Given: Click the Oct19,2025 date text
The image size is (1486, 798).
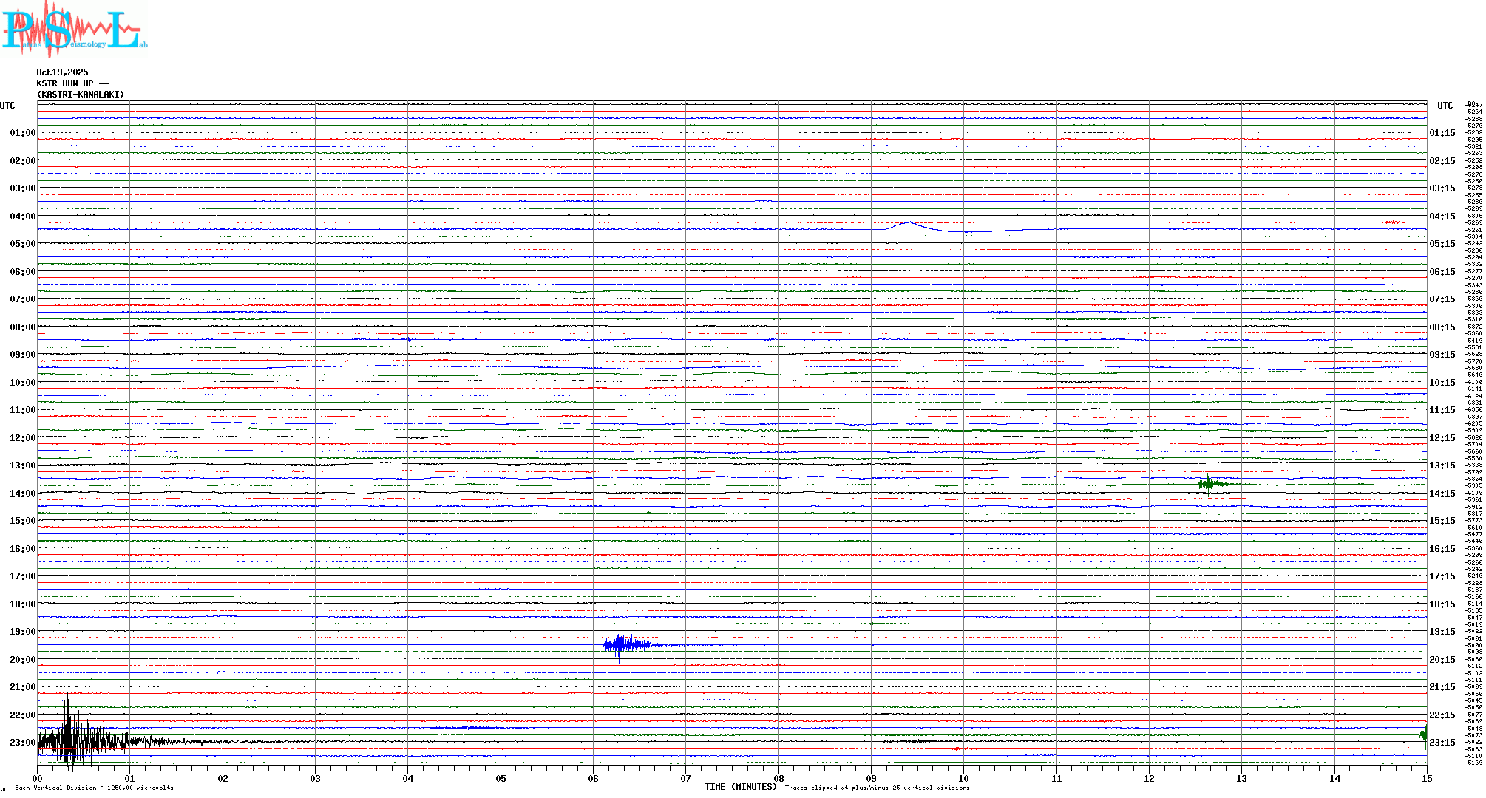Looking at the screenshot, I should point(62,72).
